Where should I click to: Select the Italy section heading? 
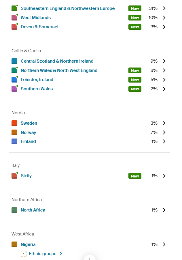point(16,165)
